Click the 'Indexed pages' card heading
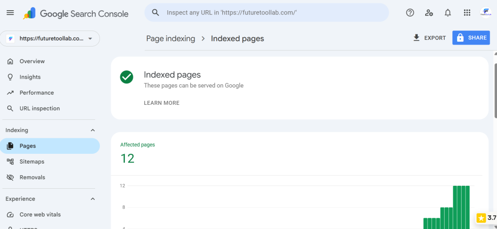Image resolution: width=497 pixels, height=229 pixels. point(172,75)
